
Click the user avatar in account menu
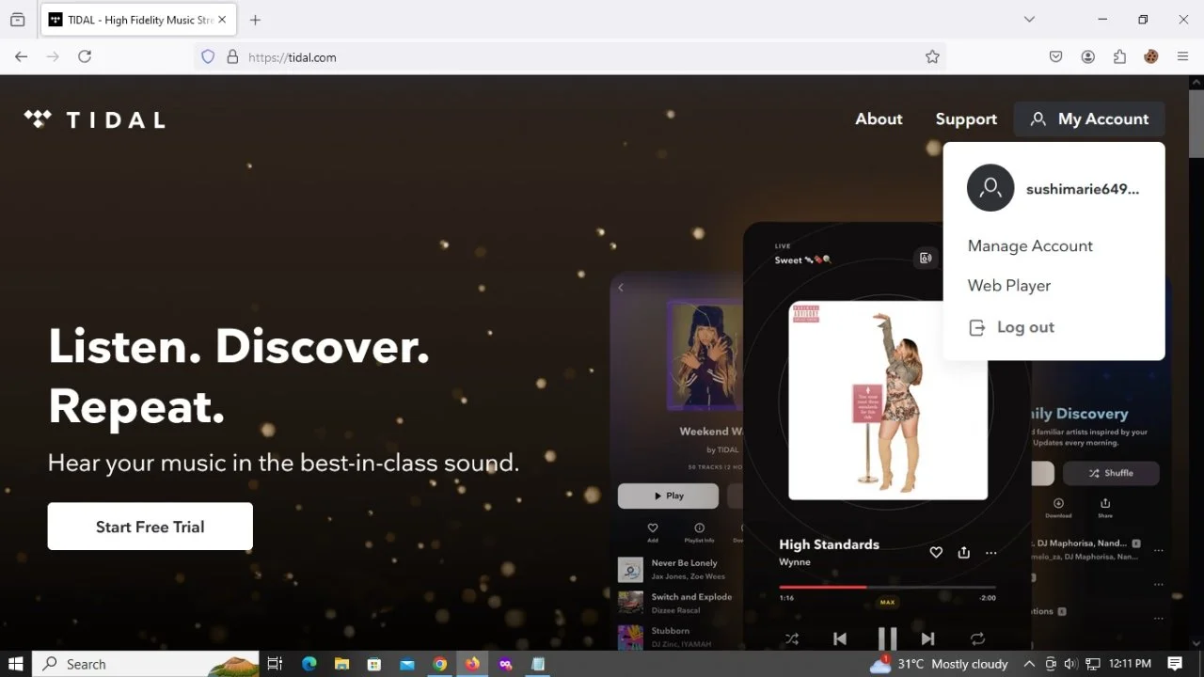pos(990,188)
